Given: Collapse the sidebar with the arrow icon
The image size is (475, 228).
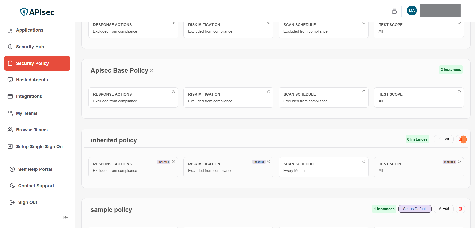Looking at the screenshot, I should 66,217.
